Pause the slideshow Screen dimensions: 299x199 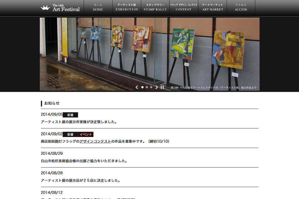(162, 87)
